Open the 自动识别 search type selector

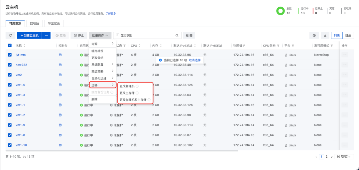click(124, 36)
